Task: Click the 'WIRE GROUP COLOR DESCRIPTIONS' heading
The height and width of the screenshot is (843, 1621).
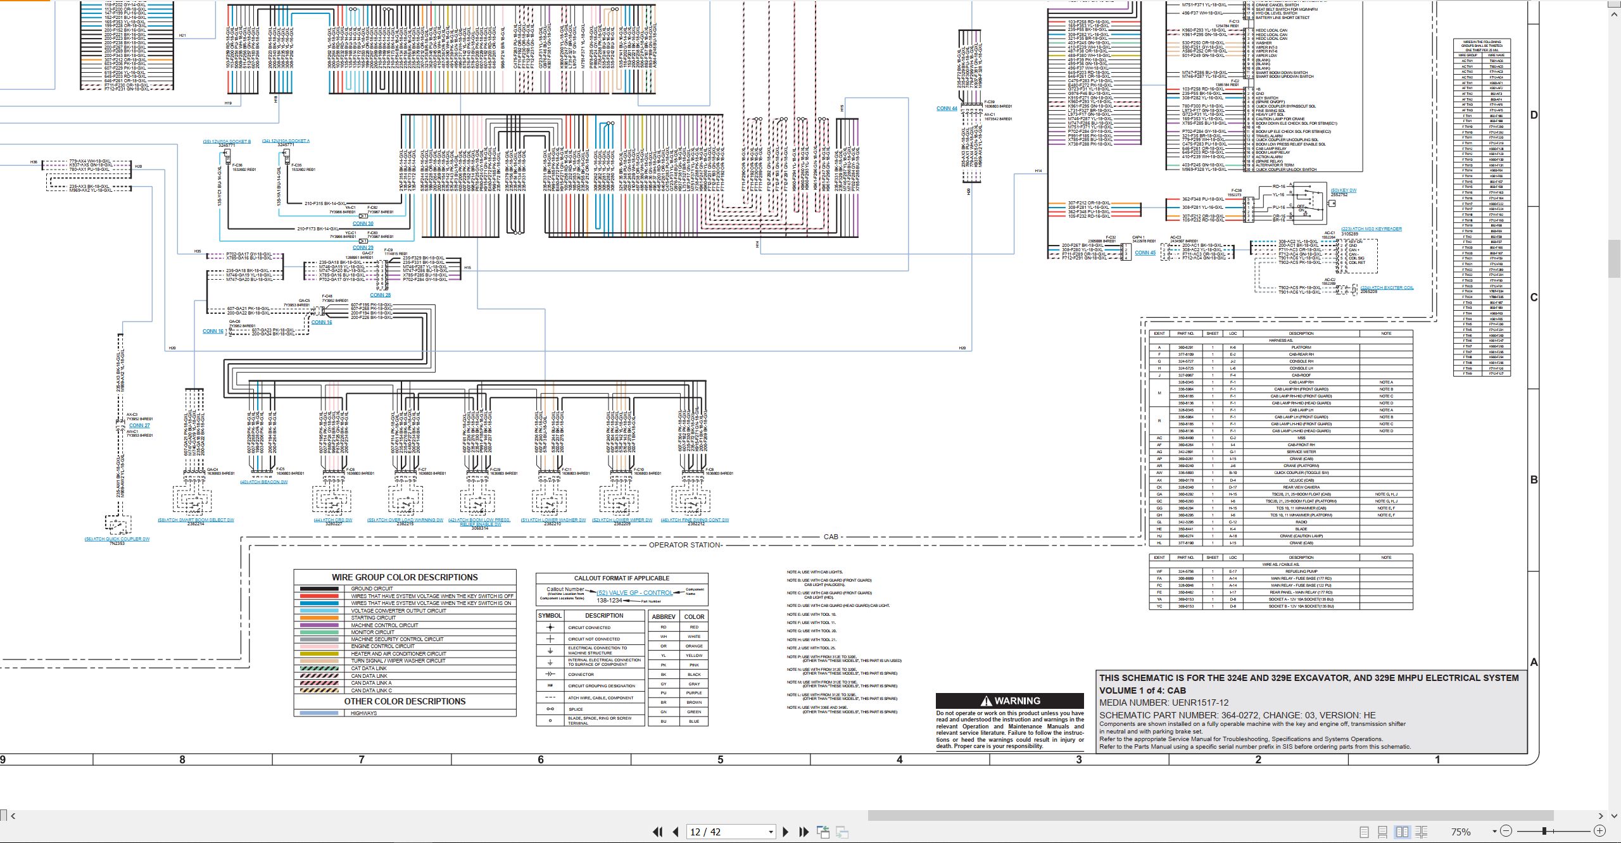Action: point(405,577)
